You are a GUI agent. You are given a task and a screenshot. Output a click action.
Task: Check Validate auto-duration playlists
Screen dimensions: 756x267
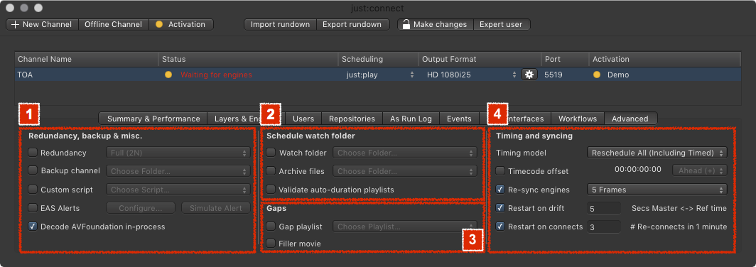(271, 190)
